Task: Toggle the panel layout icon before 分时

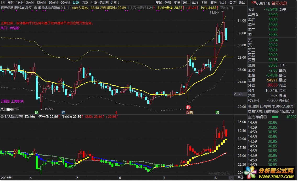Action: point(3,2)
